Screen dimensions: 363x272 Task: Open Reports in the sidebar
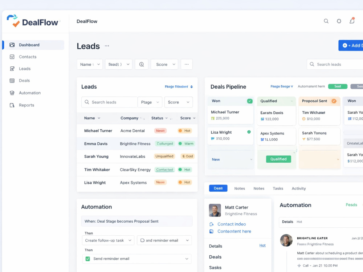click(26, 105)
